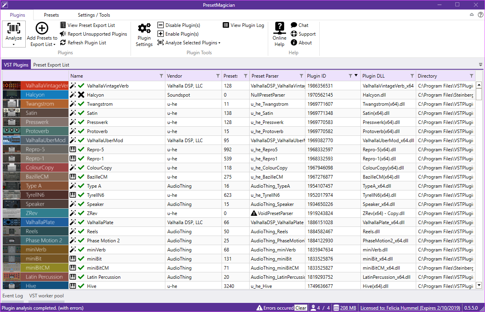This screenshot has width=485, height=312.
Task: Click the keyboard icon for BazilleCM
Action: (x=73, y=177)
